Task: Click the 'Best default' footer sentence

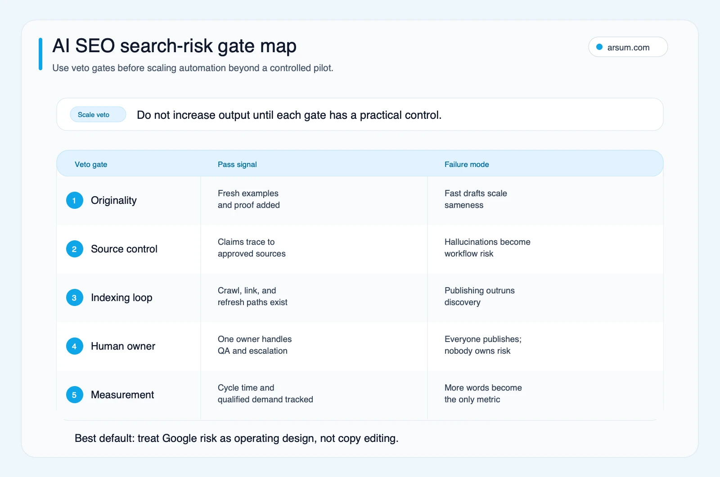Action: (237, 438)
